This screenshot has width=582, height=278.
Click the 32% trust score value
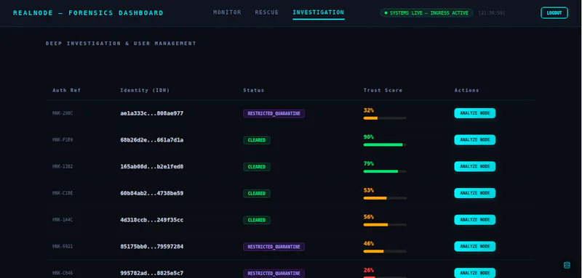[369, 110]
